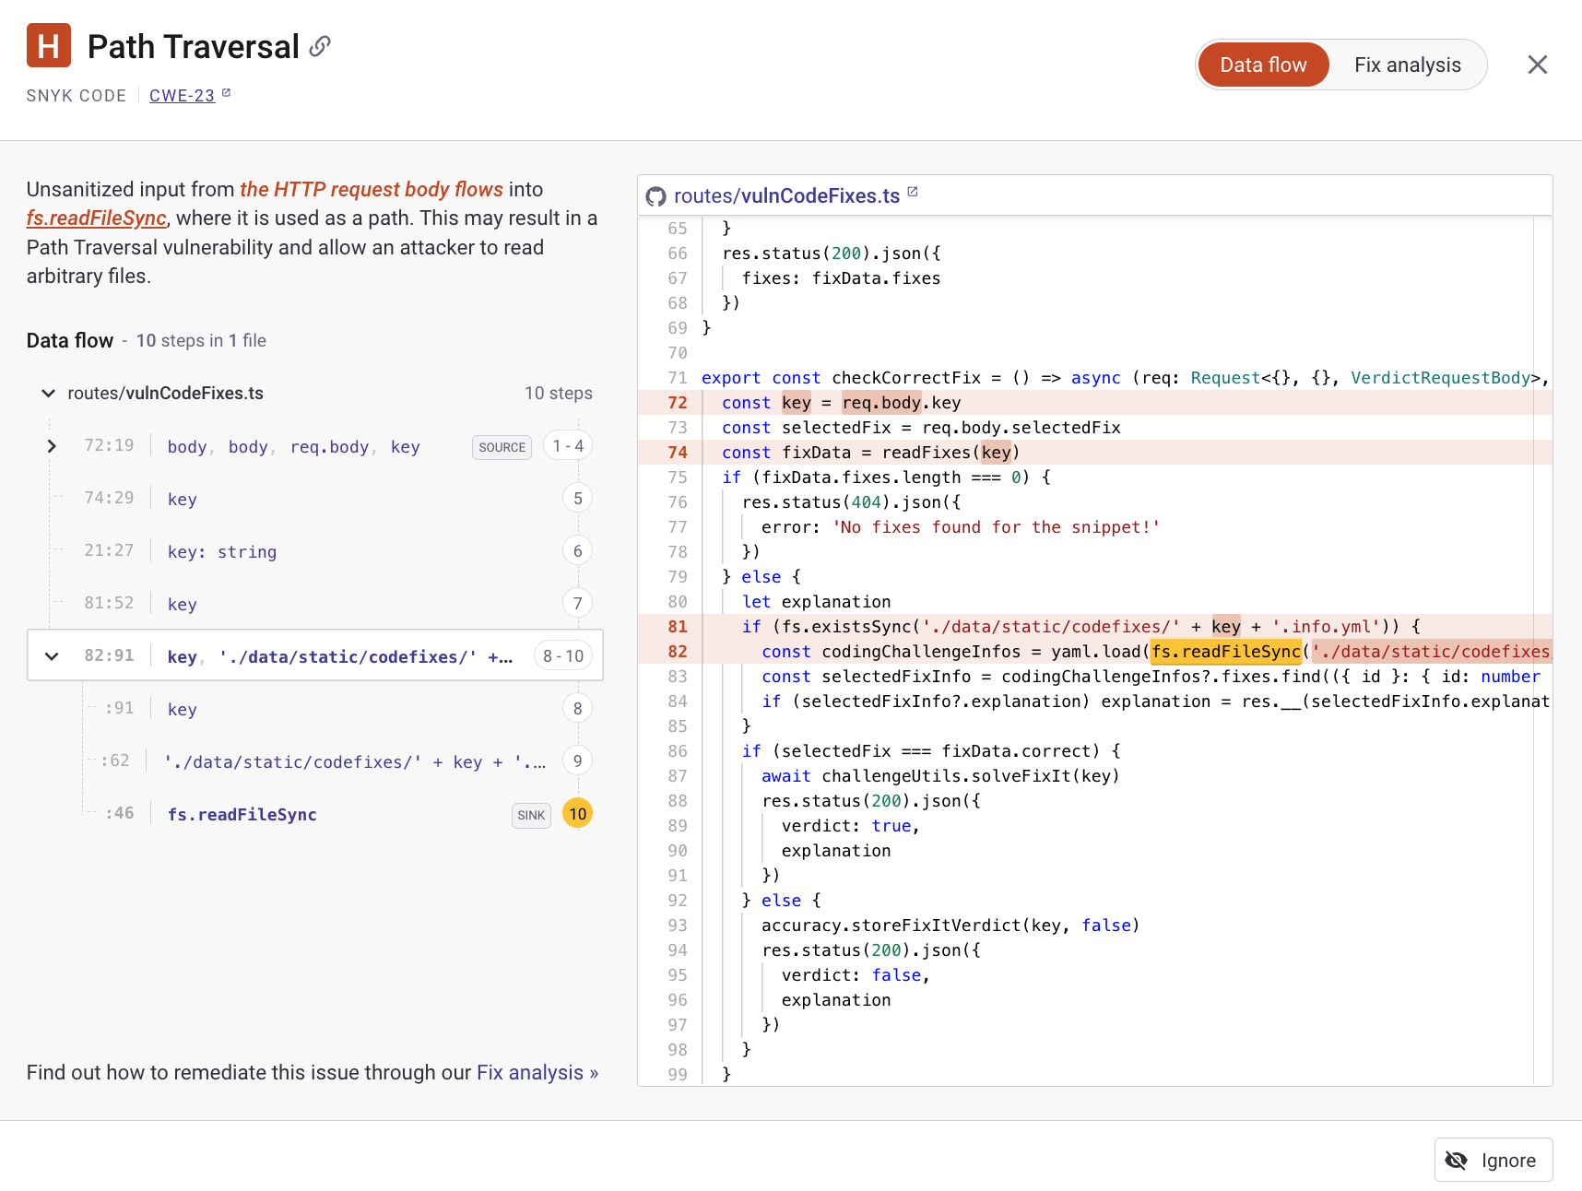
Task: Switch to the Fix analysis view
Action: (x=1408, y=65)
